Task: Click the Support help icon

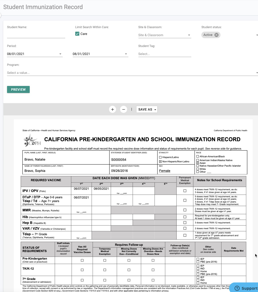Action: click(237, 288)
